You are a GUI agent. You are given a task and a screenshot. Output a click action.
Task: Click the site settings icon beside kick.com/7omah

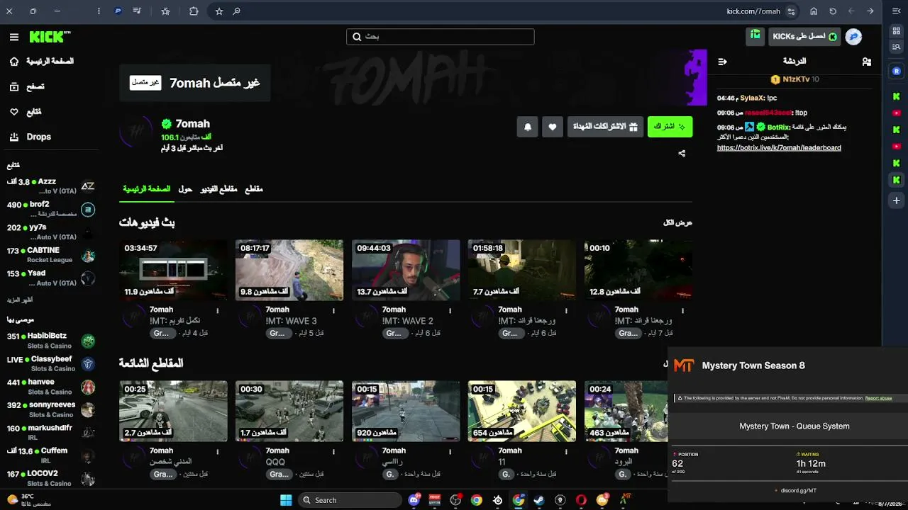point(792,11)
